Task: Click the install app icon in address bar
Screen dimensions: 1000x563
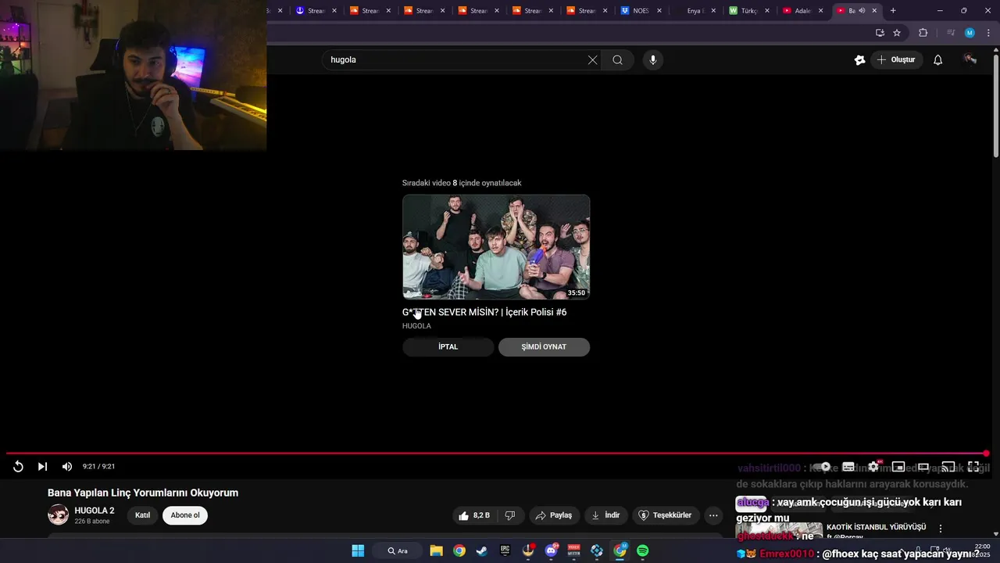Action: tap(880, 33)
